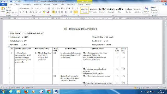Click the Find button
This screenshot has width=167, height=94.
tap(154, 8)
